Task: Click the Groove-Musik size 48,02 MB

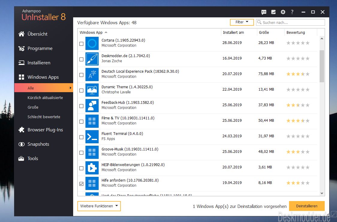Action: point(266,152)
